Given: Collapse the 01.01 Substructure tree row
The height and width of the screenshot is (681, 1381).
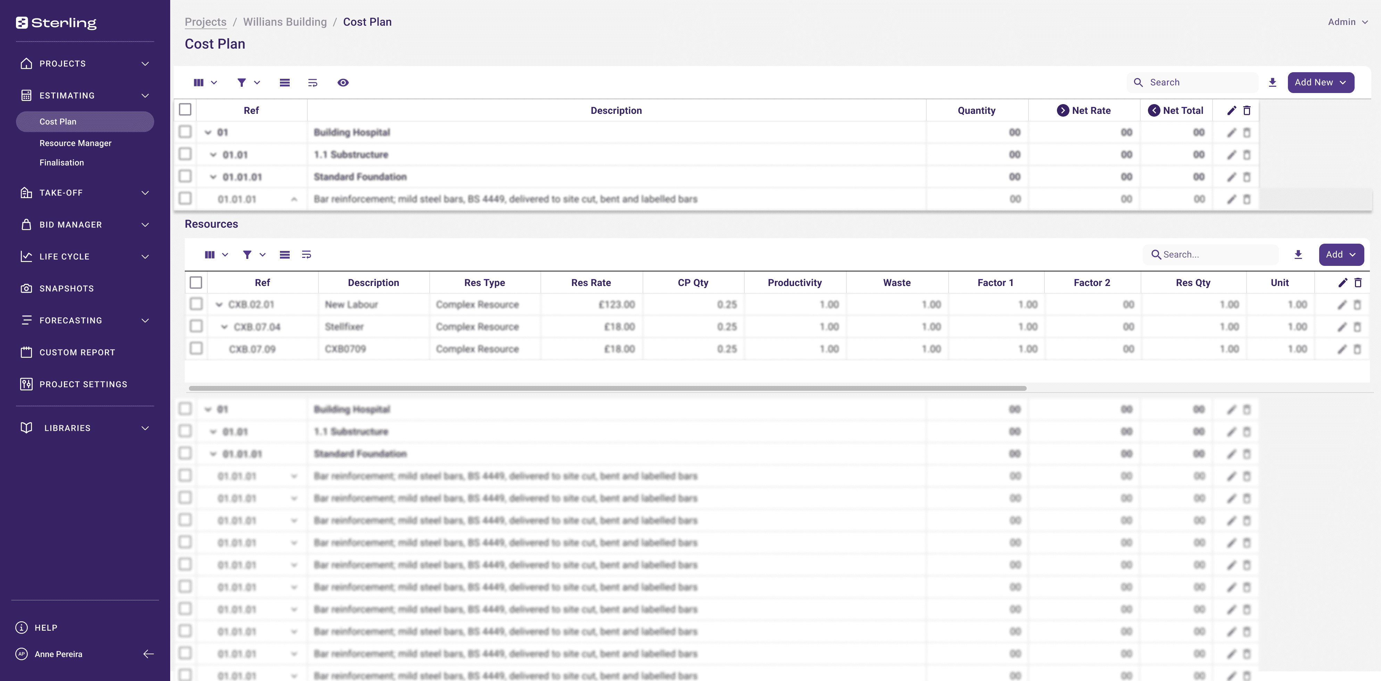Looking at the screenshot, I should point(213,155).
